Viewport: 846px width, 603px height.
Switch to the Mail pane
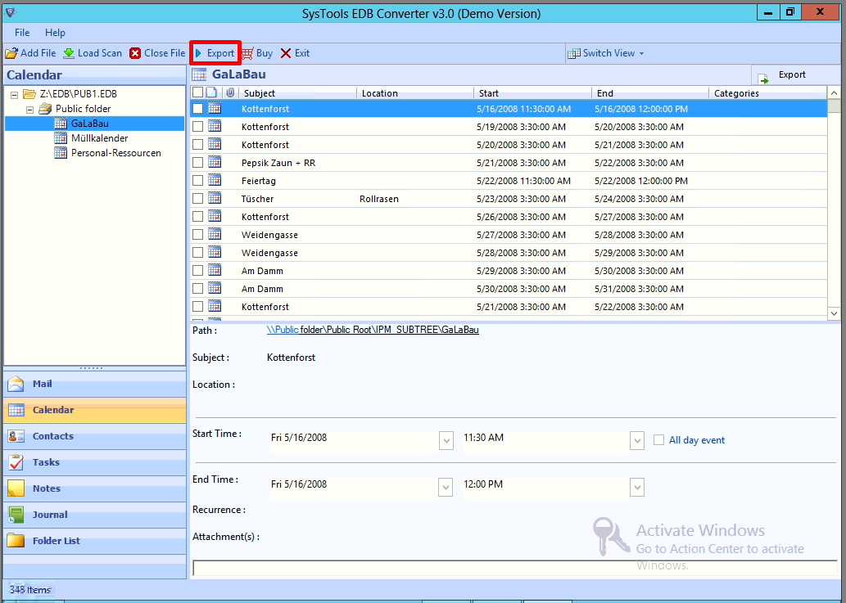tap(94, 384)
